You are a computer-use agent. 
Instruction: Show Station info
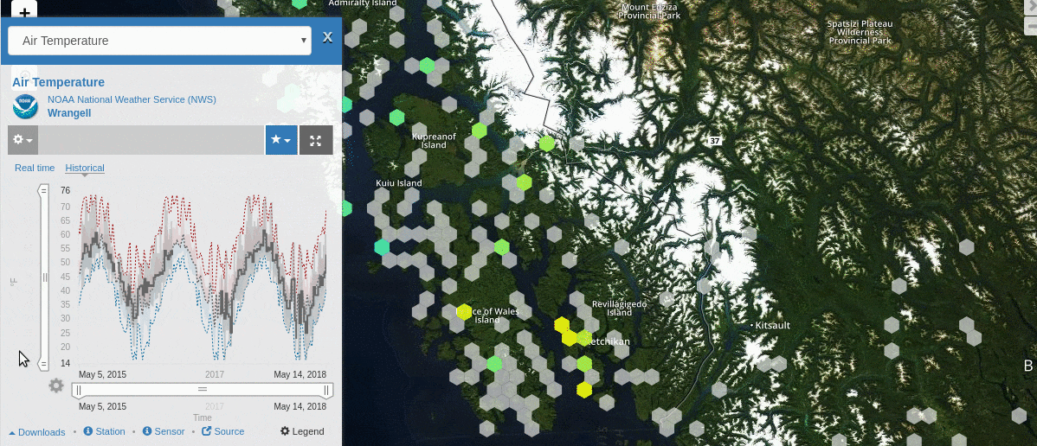(105, 431)
